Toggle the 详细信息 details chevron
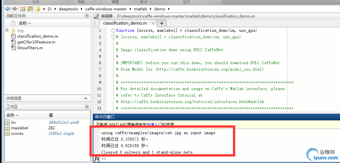Screen dimensions: 340x163 [x=86, y=99]
